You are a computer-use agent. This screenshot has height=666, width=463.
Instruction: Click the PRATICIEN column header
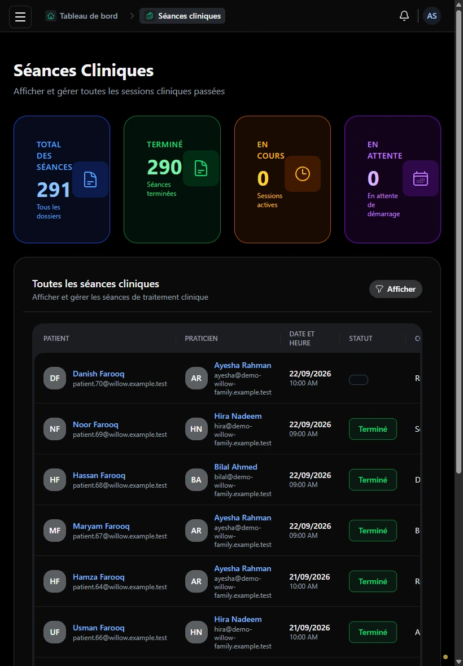(x=202, y=339)
